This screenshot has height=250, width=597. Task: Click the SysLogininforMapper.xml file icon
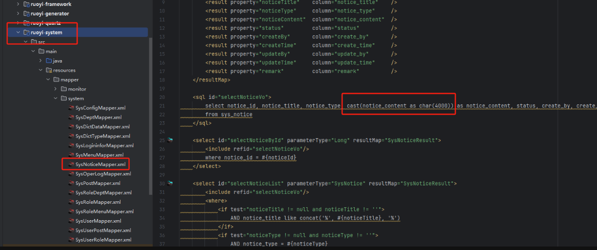click(71, 146)
